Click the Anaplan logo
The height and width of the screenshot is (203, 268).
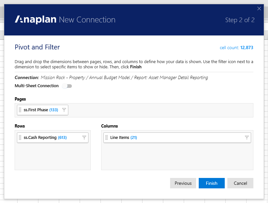coord(34,20)
